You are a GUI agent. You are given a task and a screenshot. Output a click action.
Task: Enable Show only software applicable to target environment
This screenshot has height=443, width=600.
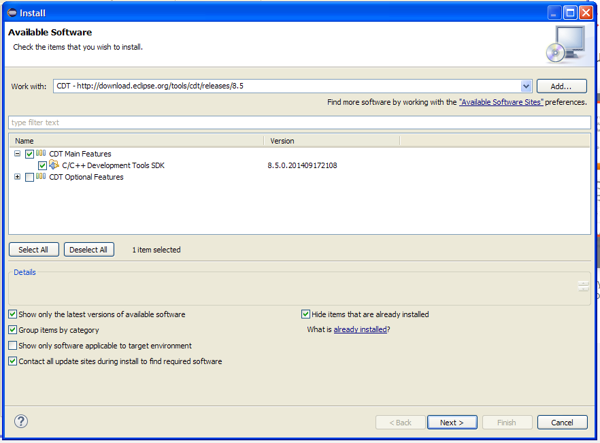click(13, 346)
